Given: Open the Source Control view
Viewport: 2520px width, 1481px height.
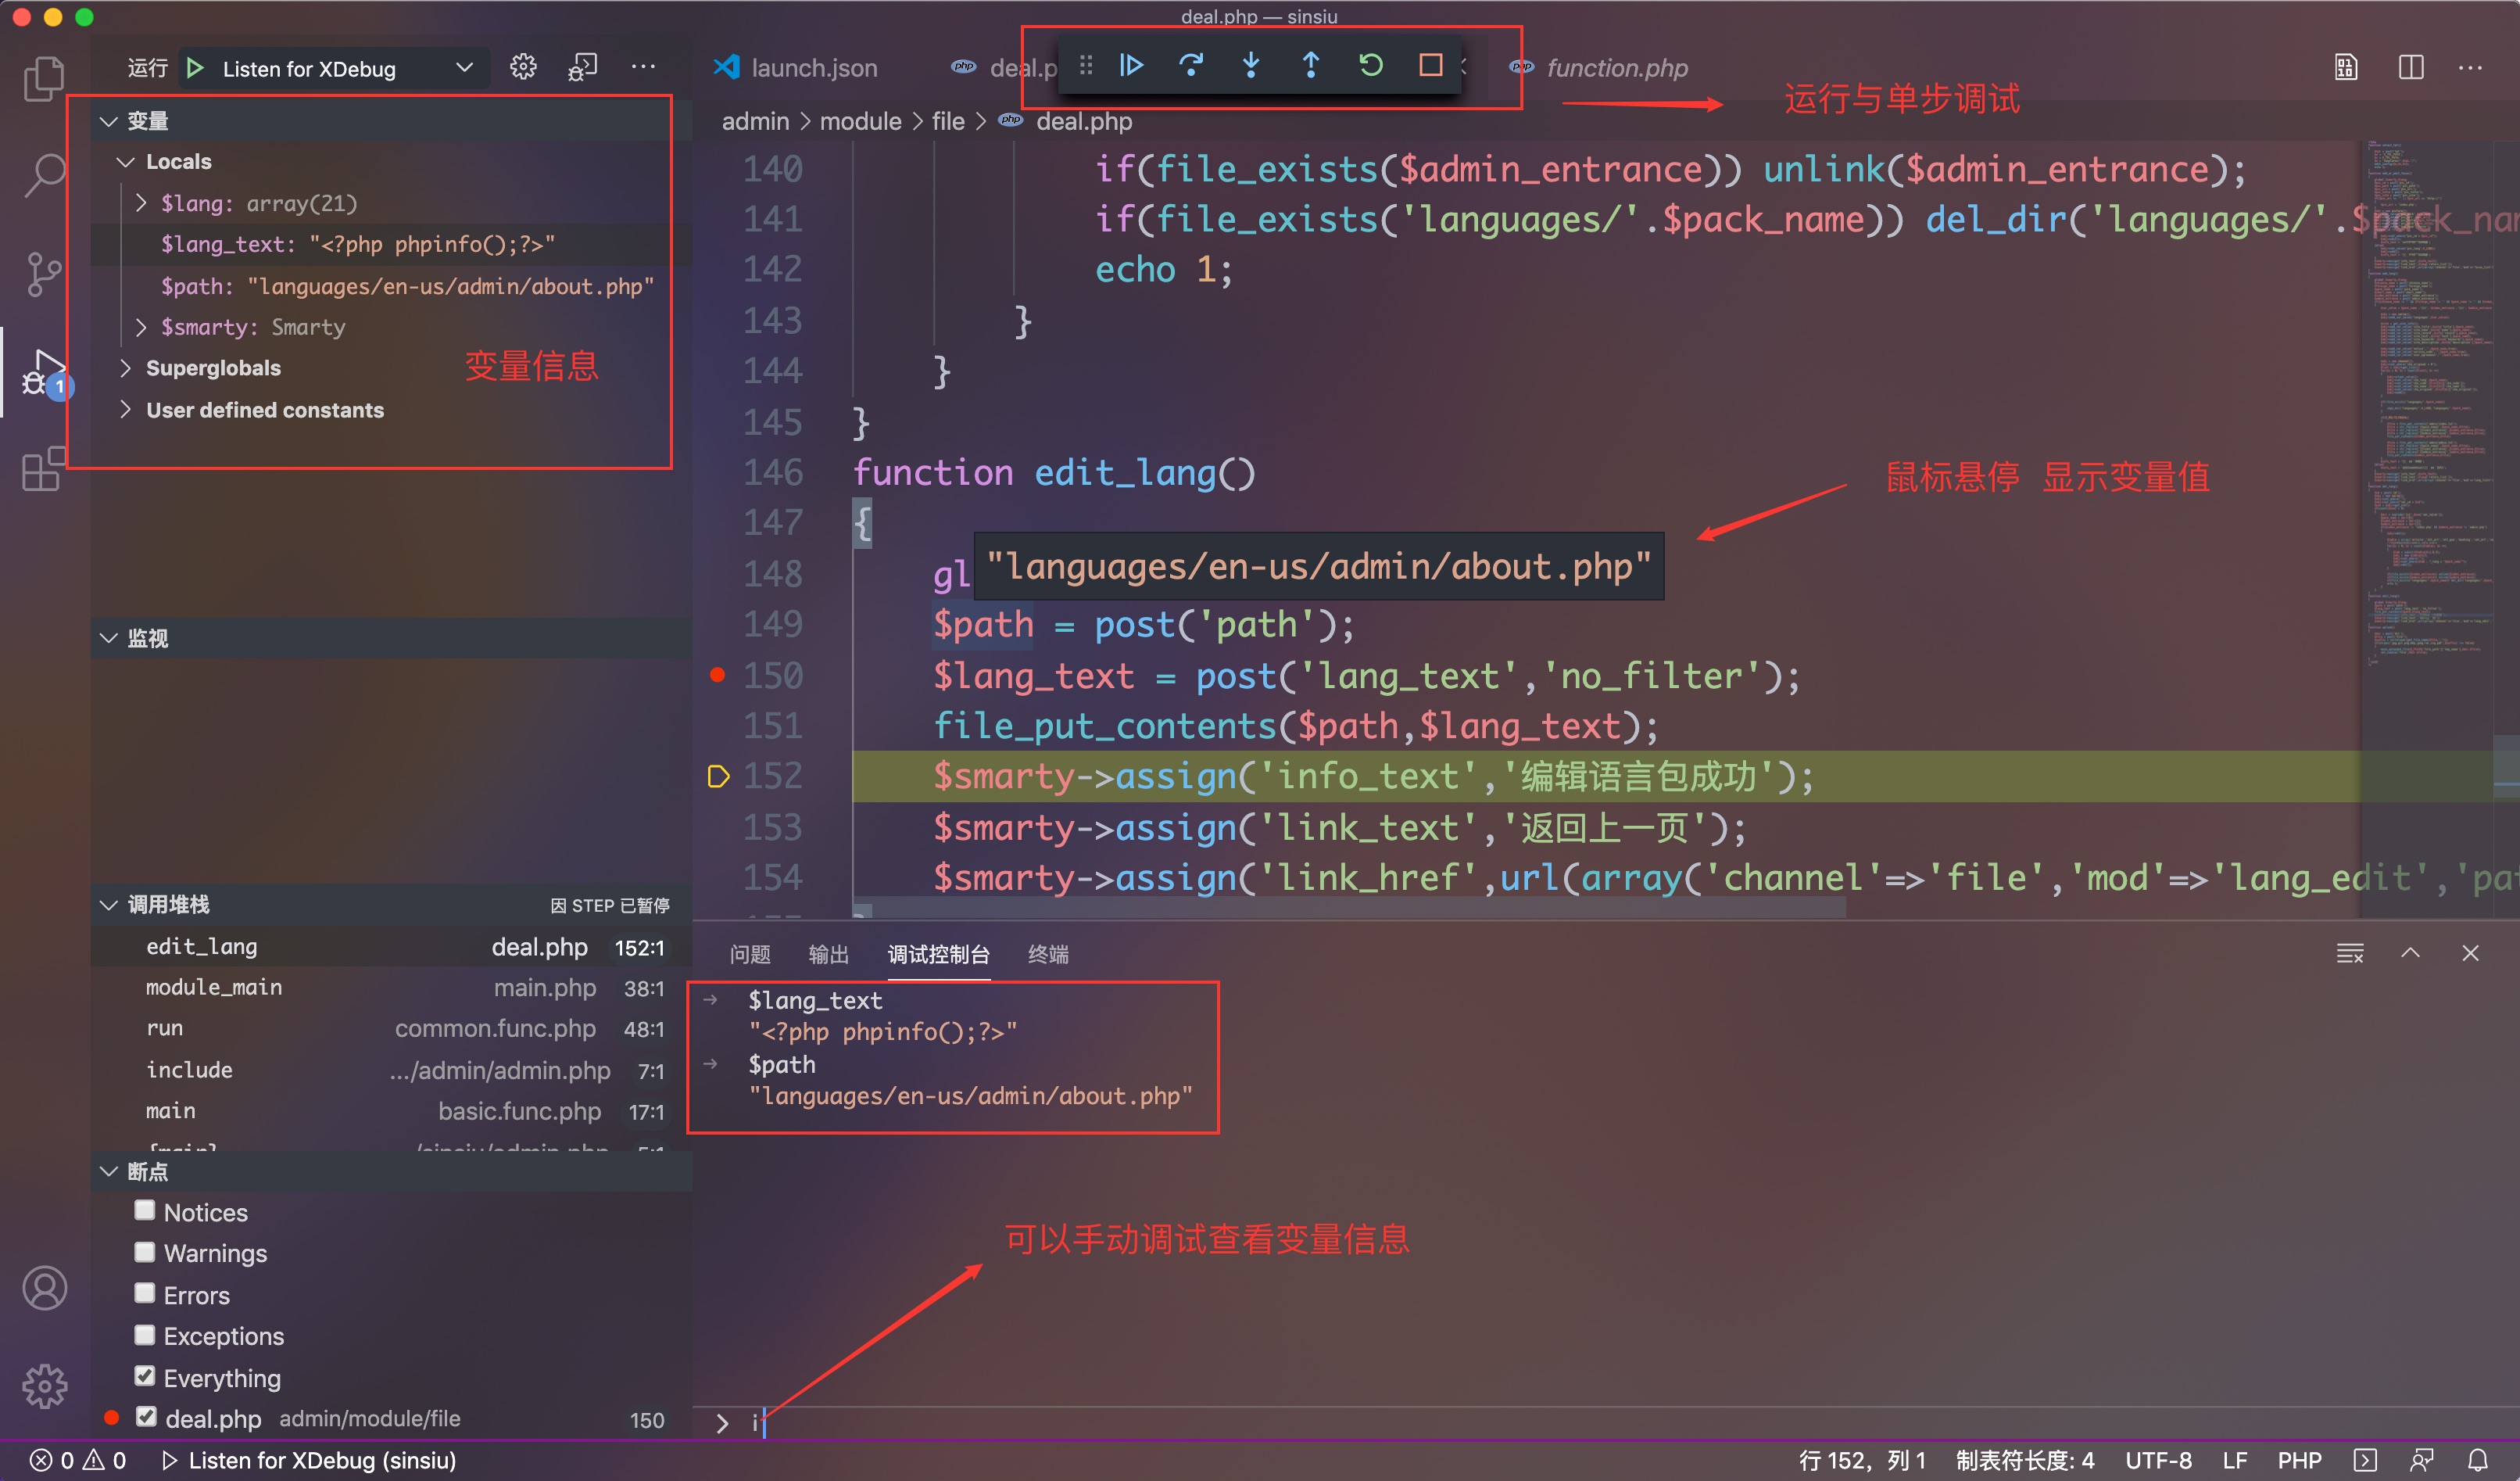Looking at the screenshot, I should (44, 273).
